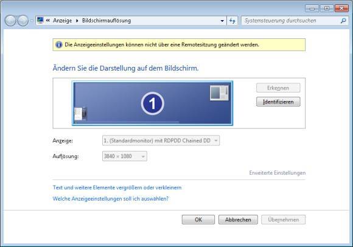This screenshot has width=353, height=247.
Task: Click the monitor icon in address bar
Action: point(40,21)
